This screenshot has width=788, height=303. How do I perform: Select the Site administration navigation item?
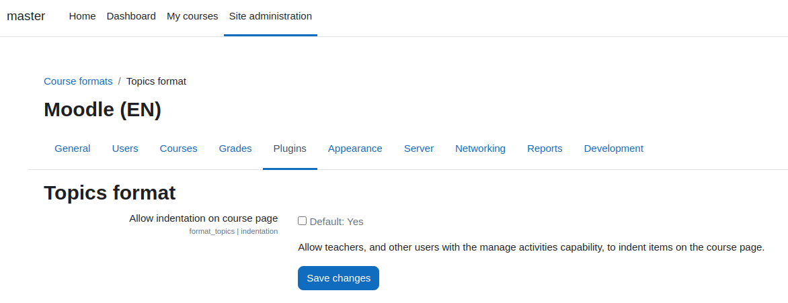pyautogui.click(x=270, y=16)
